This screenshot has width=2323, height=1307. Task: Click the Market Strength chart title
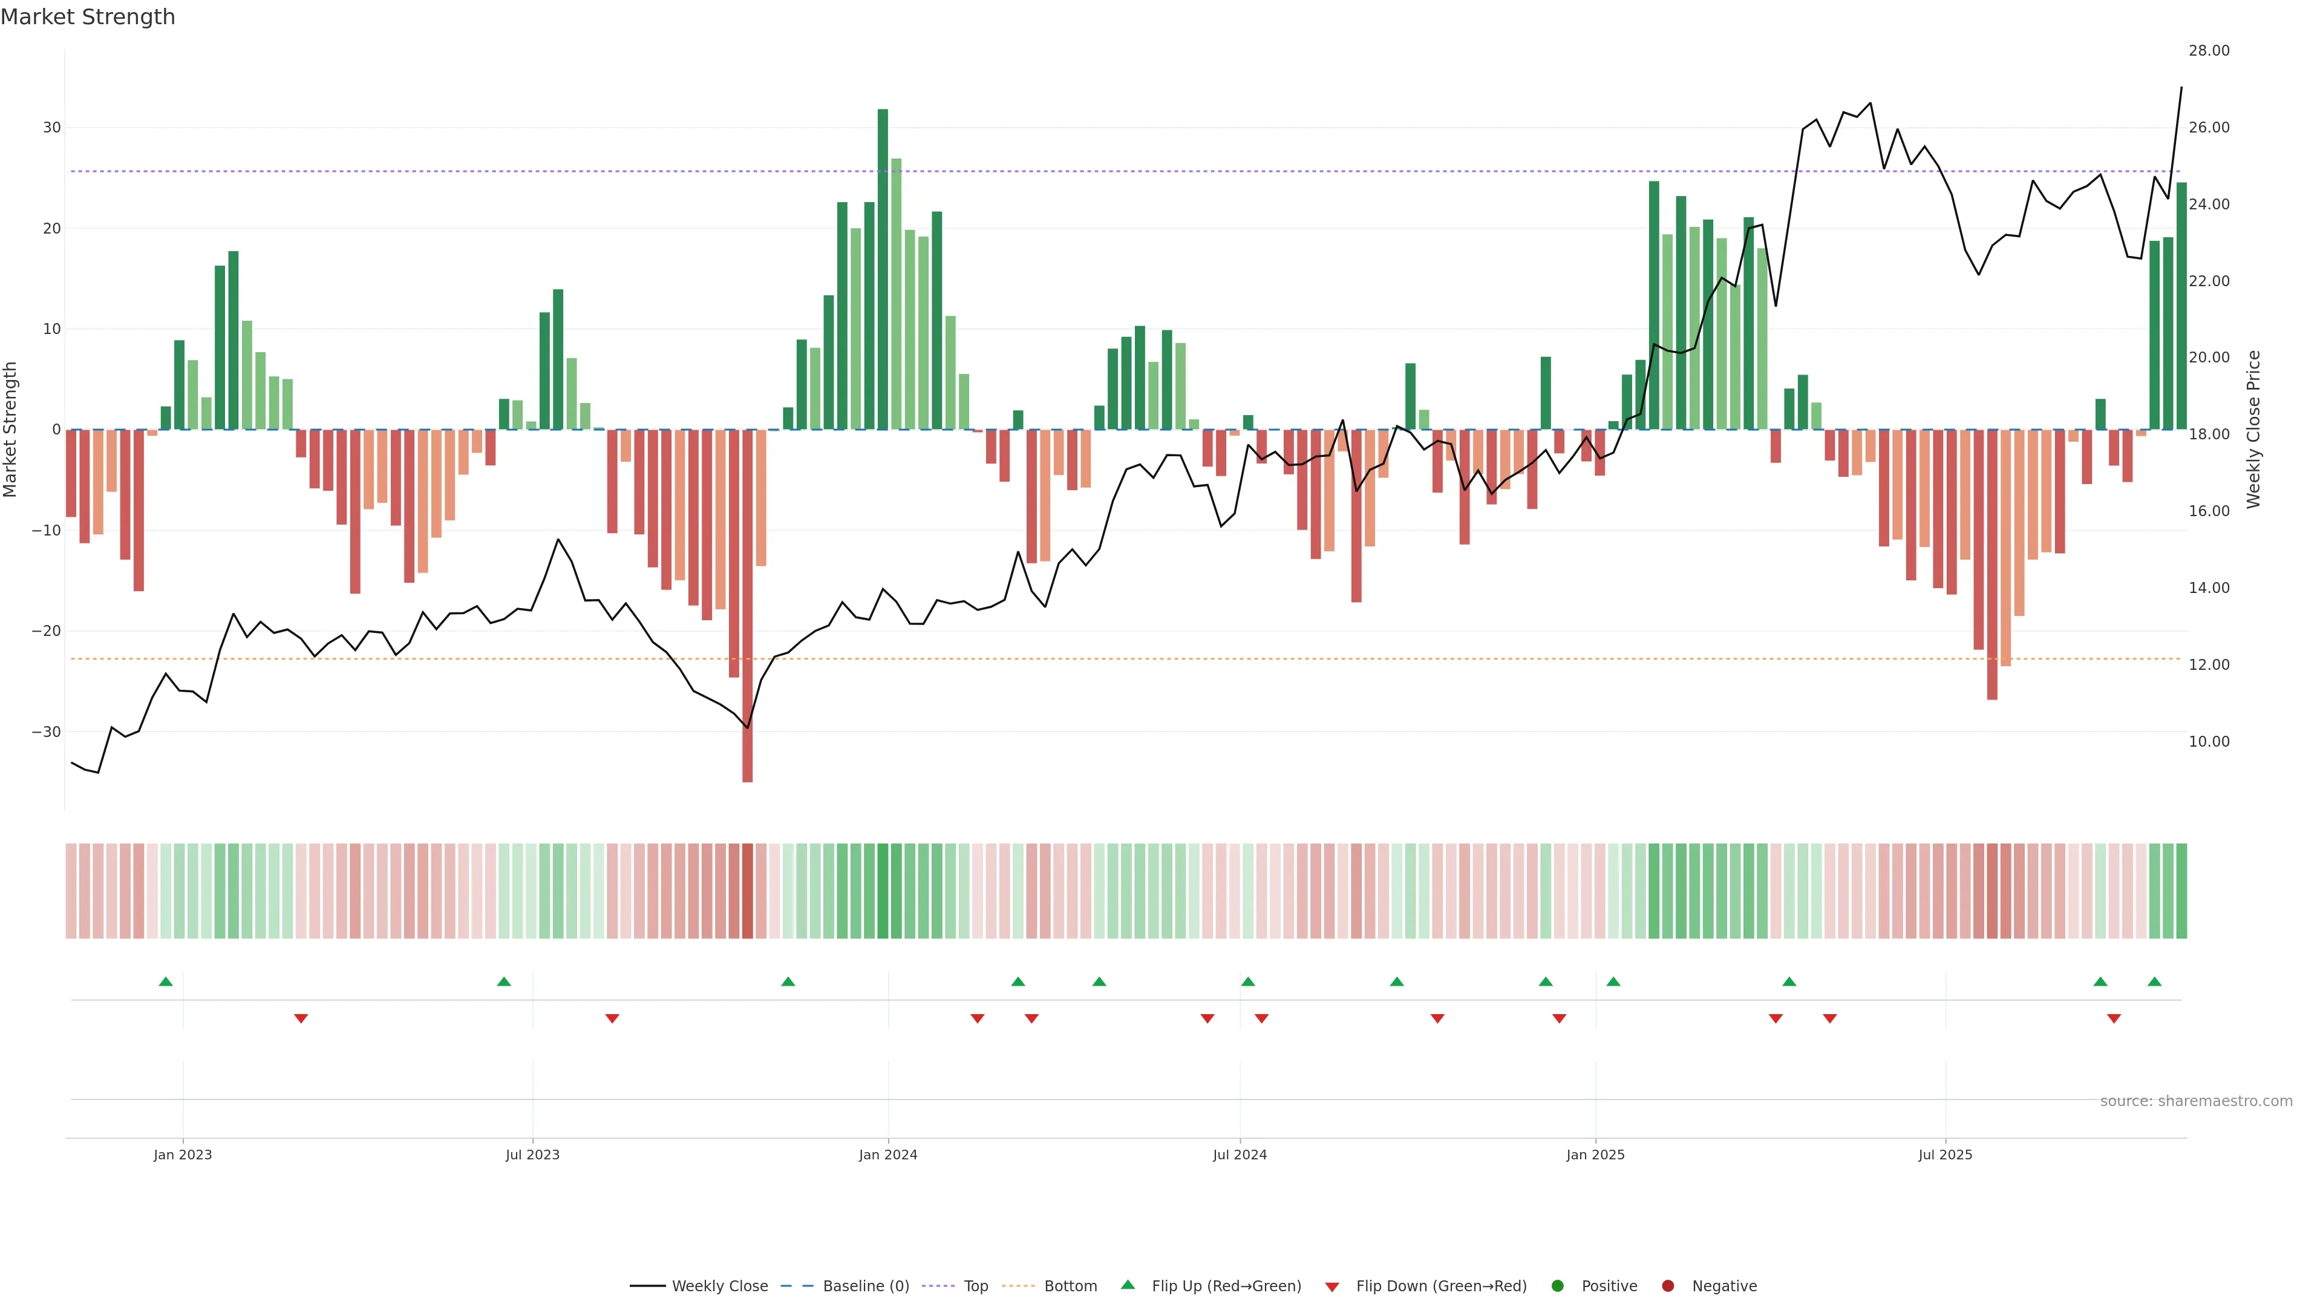88,17
